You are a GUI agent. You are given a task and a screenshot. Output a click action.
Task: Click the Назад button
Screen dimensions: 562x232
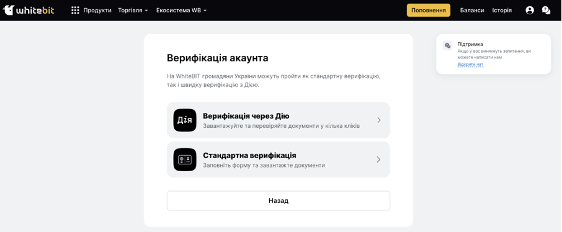pos(279,201)
